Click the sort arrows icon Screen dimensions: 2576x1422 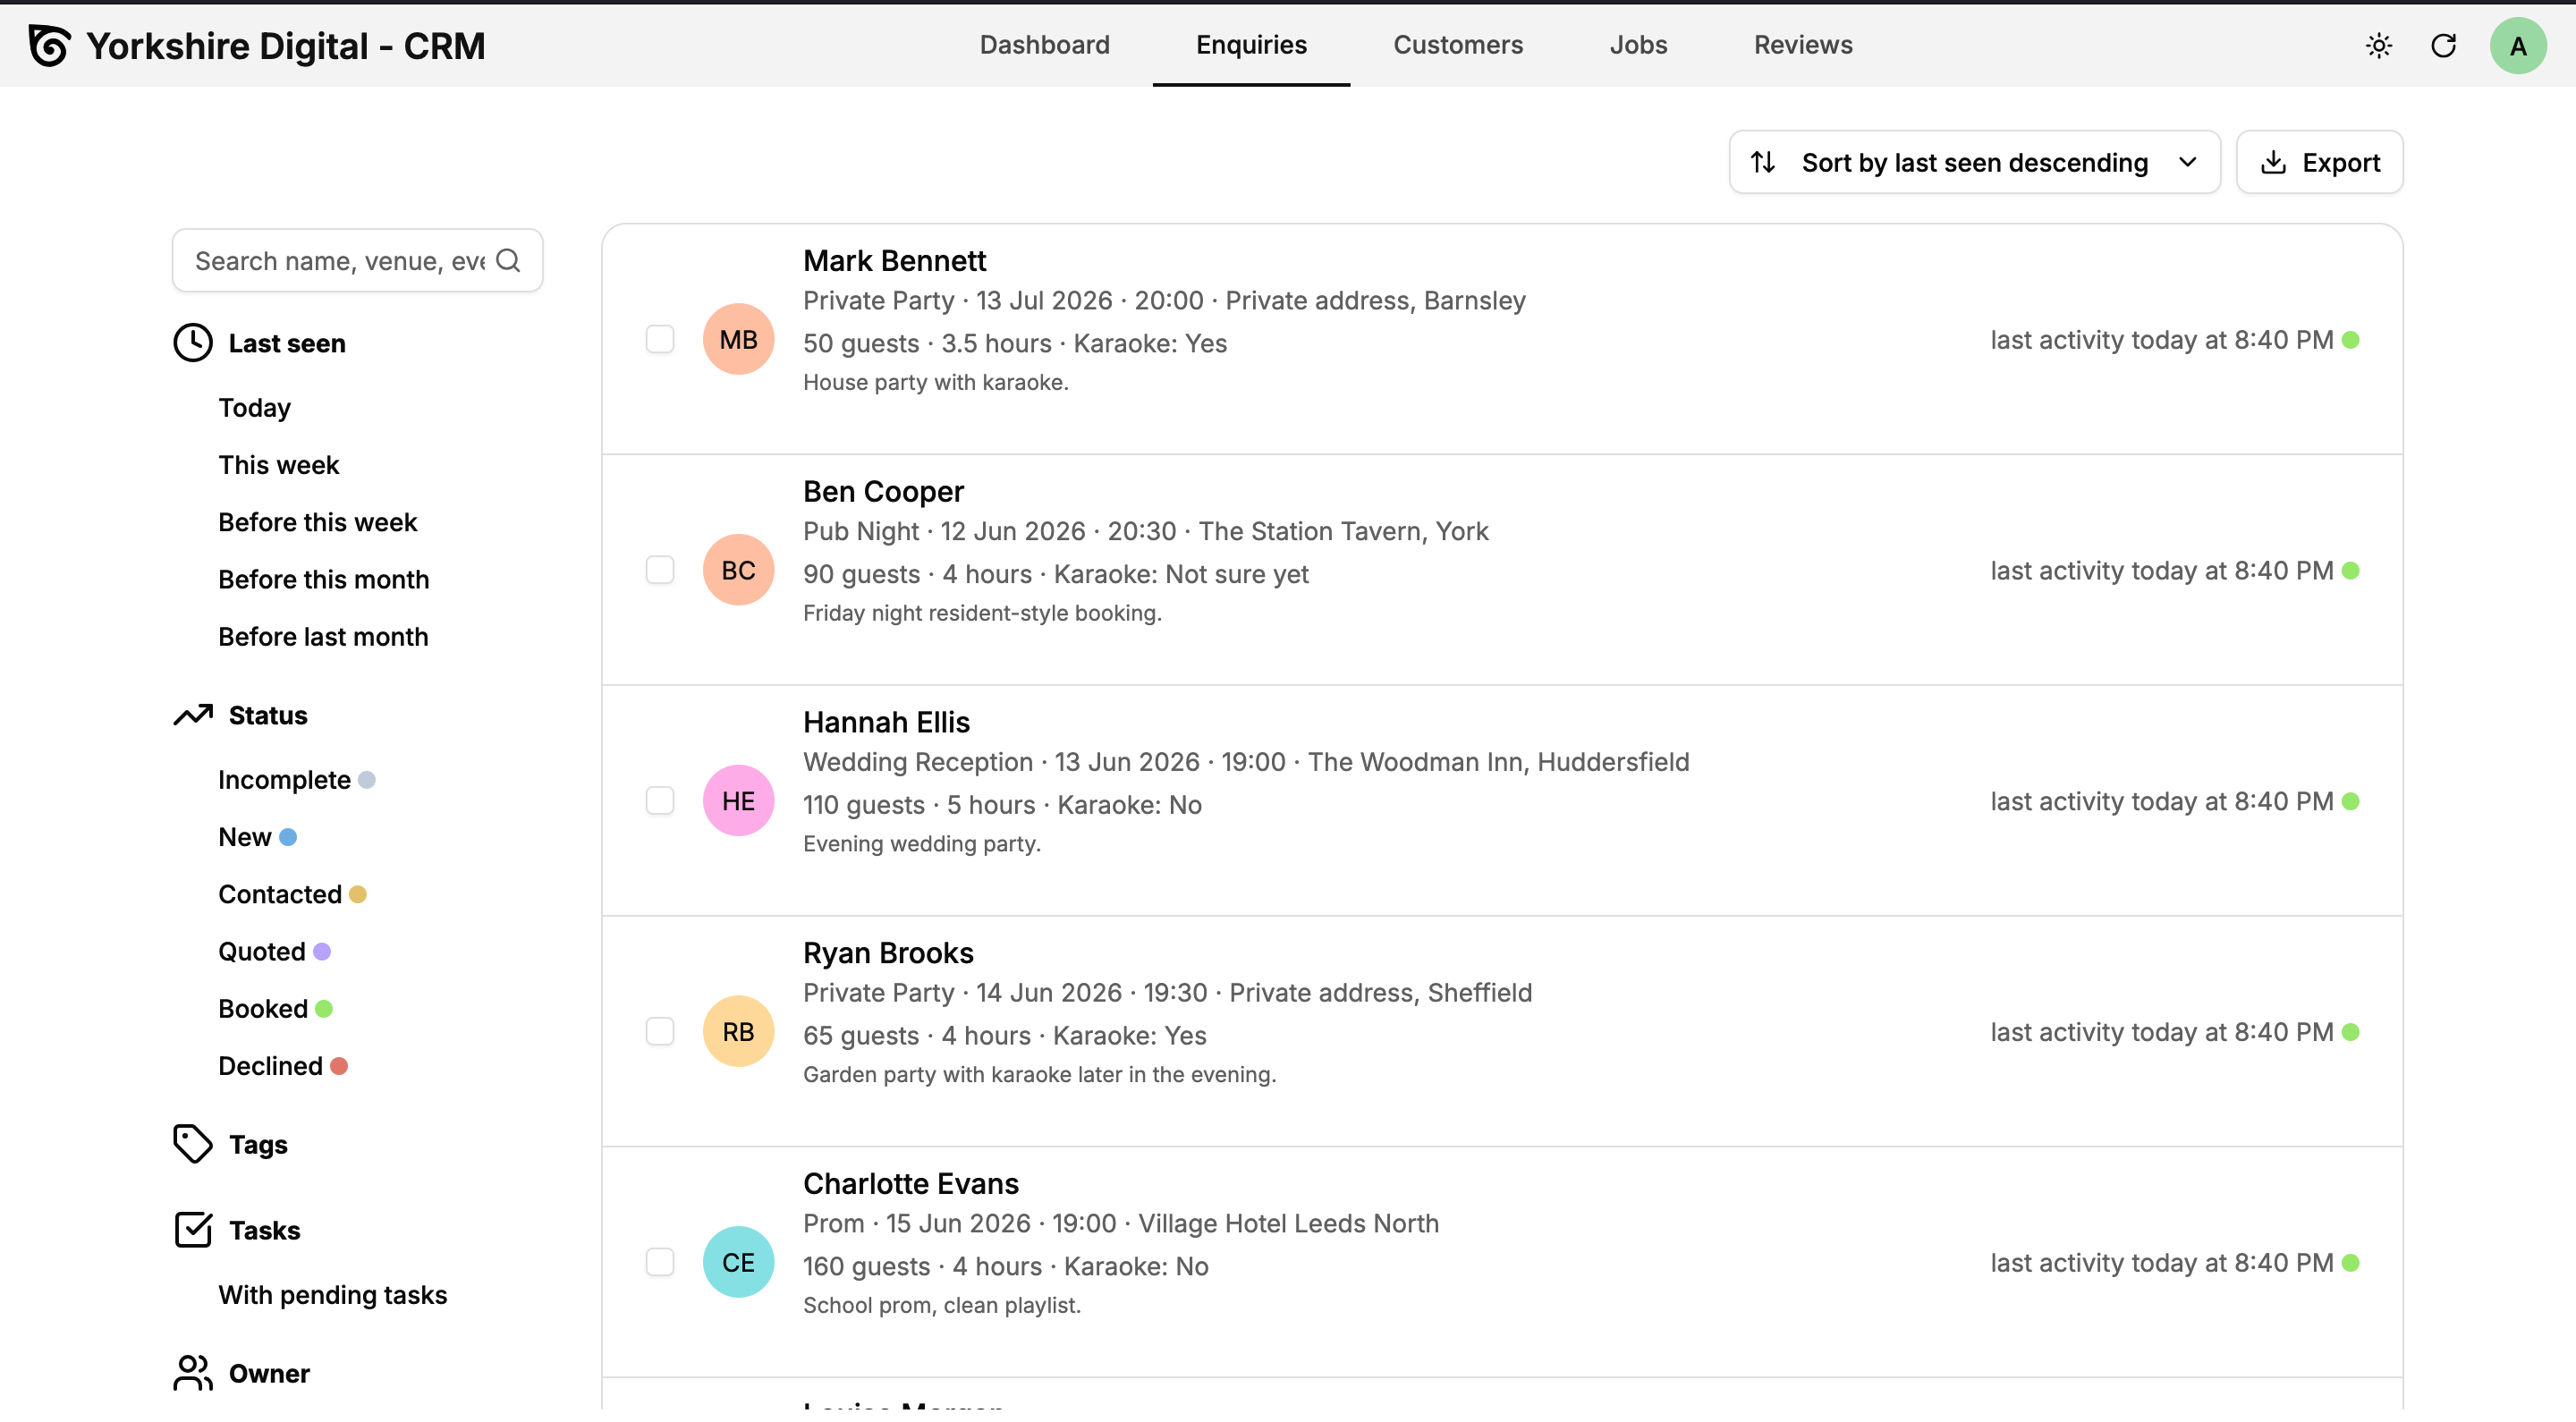coord(1763,162)
